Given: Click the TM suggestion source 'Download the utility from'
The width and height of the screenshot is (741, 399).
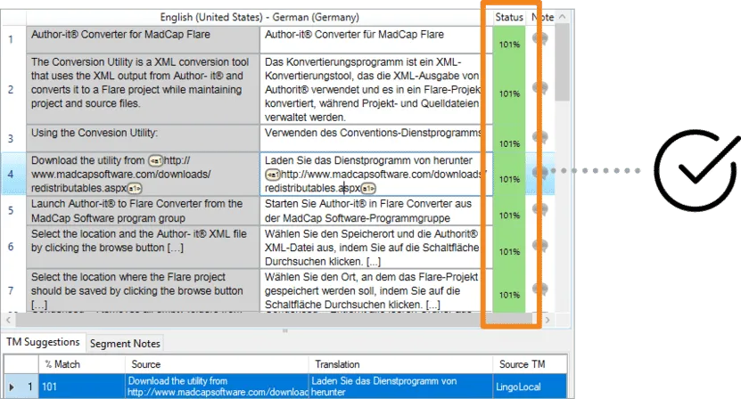Looking at the screenshot, I should click(x=177, y=381).
